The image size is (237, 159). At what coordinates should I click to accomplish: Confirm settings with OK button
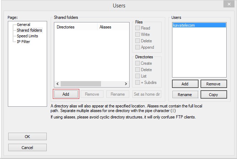(x=27, y=136)
